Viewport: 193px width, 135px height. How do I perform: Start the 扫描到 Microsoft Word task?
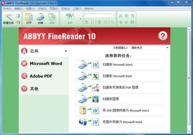pyautogui.click(x=119, y=65)
